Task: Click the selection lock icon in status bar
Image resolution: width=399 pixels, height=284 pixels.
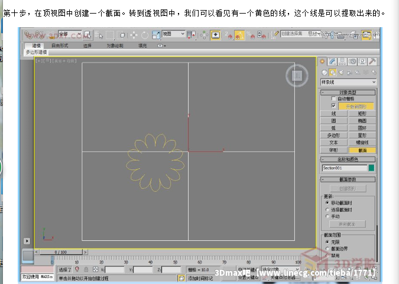Action: [86, 269]
